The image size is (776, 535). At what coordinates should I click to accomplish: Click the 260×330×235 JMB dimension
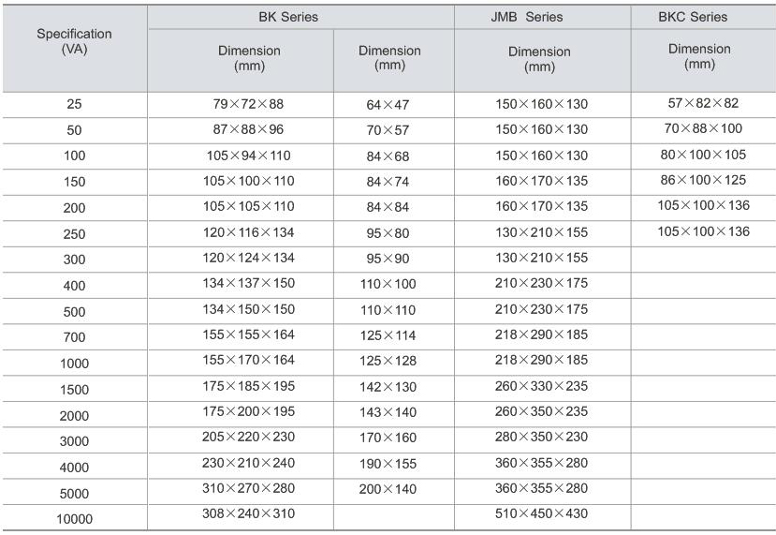pyautogui.click(x=541, y=386)
